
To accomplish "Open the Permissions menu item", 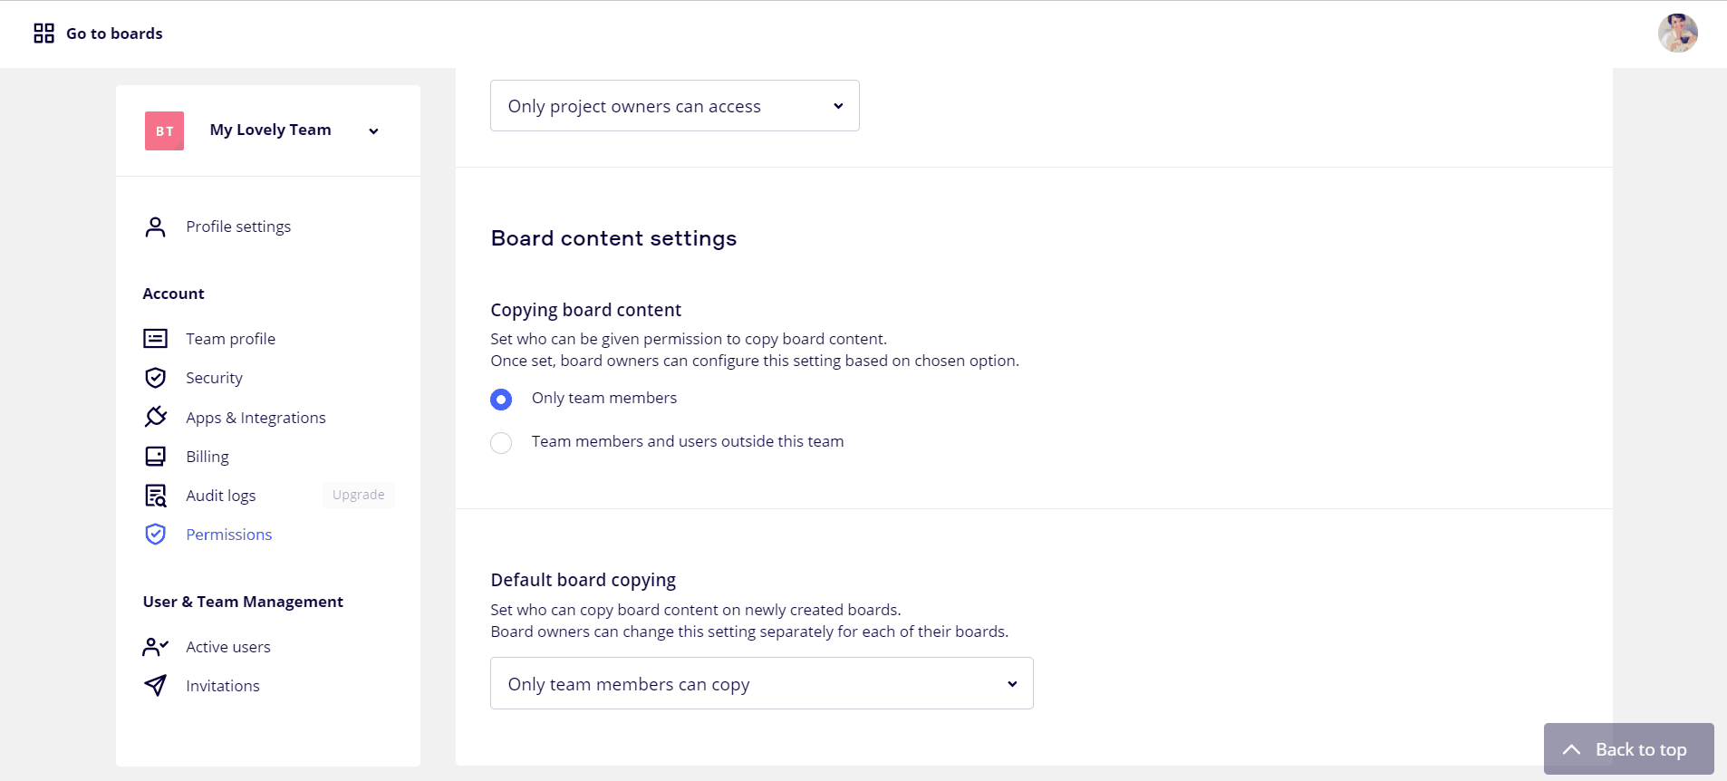I will (x=228, y=535).
